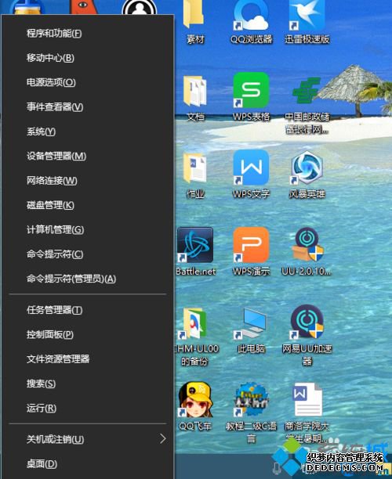Open 控制面板(P)

[x=88, y=334]
